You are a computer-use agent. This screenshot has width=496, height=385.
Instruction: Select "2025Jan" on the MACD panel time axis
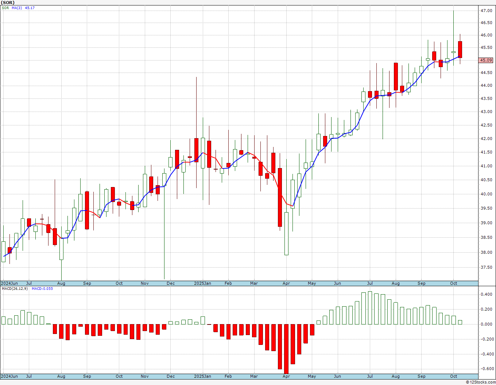[202, 377]
